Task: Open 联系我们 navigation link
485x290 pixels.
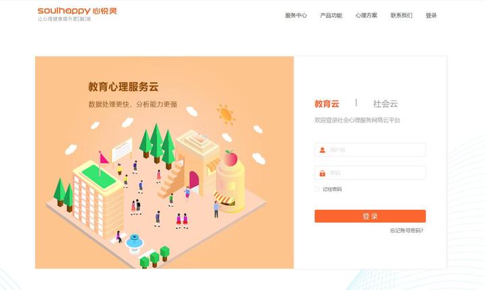Action: (x=401, y=15)
